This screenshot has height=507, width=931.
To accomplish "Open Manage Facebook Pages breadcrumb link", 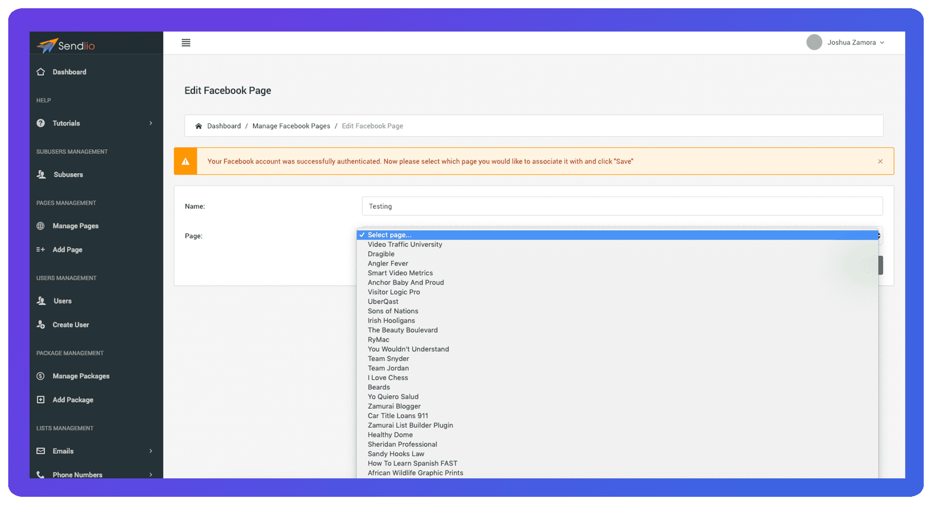I will point(291,126).
